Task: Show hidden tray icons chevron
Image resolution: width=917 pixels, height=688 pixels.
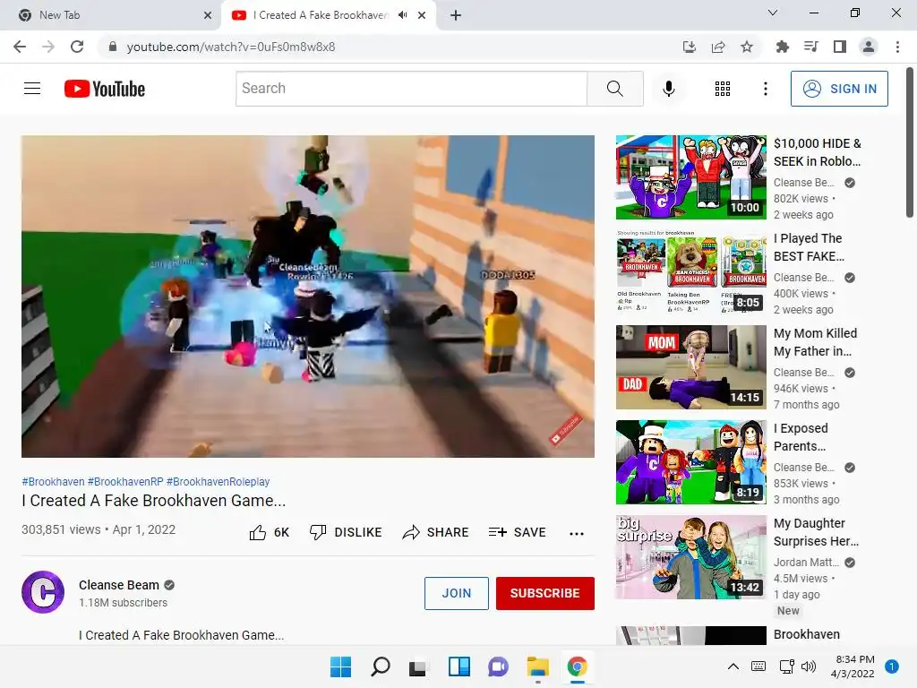Action: point(733,666)
